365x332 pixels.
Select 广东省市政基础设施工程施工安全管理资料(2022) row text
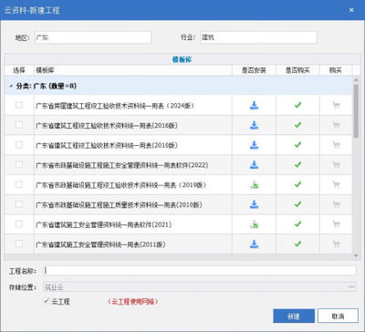coord(122,165)
